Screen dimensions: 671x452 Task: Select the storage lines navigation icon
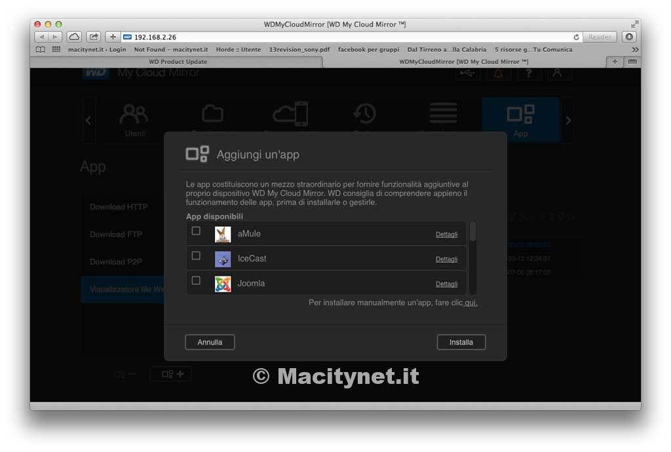click(x=444, y=114)
